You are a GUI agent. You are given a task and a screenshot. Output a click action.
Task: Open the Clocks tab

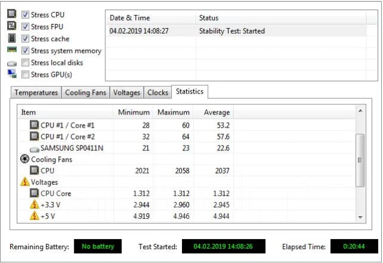click(158, 93)
